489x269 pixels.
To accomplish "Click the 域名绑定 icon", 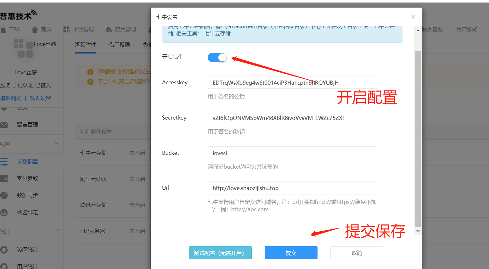I will click(4, 213).
